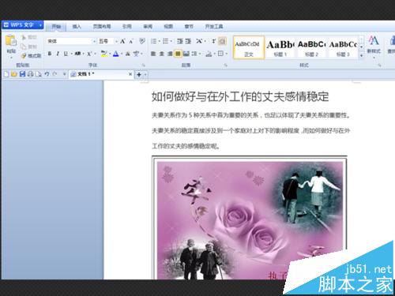Switch to the Insert ribbon tab

click(x=77, y=26)
